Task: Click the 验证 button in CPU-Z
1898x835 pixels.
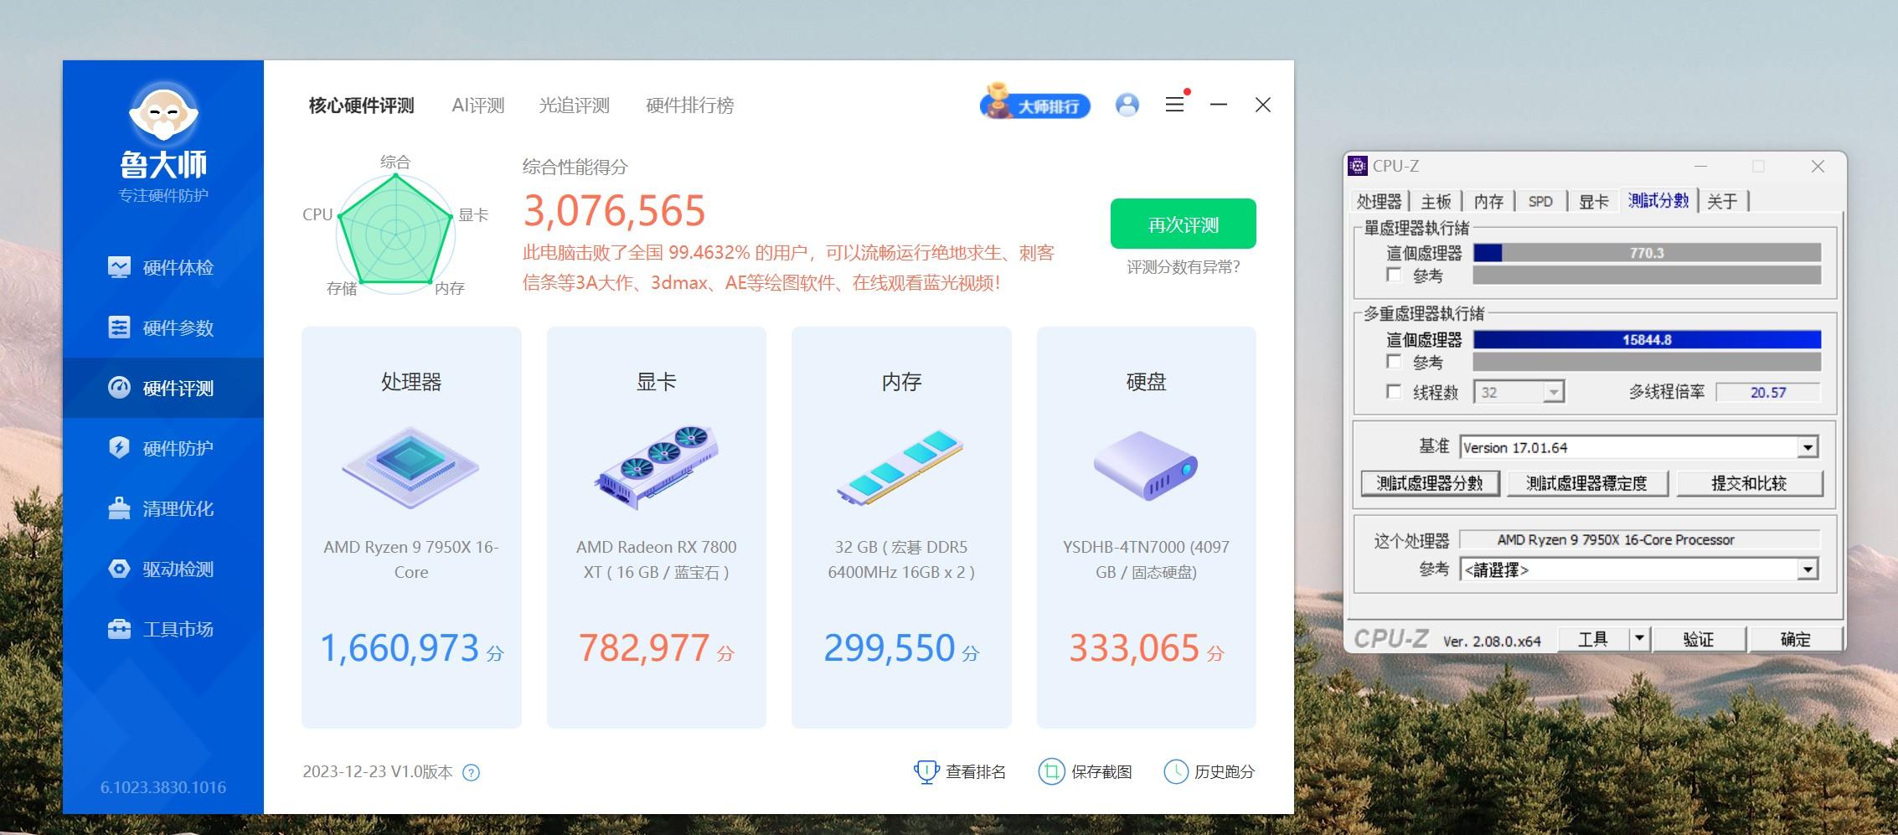Action: (x=1699, y=639)
